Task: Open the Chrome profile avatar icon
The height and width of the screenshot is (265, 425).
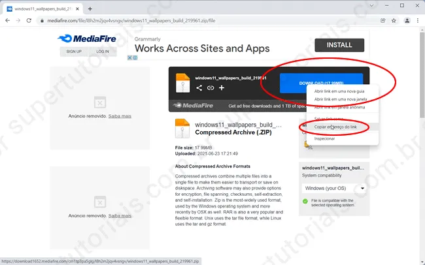Action: [x=405, y=20]
